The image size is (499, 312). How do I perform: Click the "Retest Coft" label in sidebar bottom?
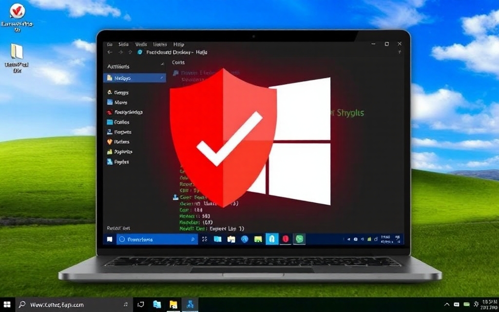pyautogui.click(x=118, y=228)
